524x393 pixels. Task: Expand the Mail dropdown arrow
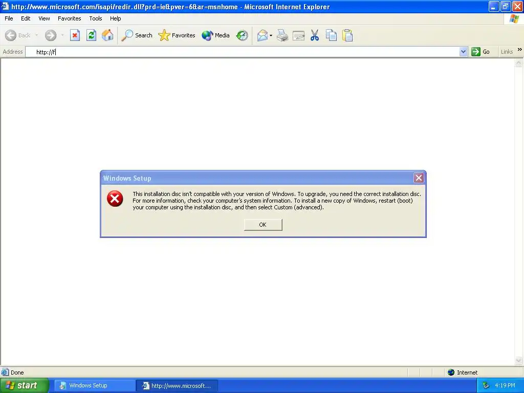pyautogui.click(x=271, y=35)
